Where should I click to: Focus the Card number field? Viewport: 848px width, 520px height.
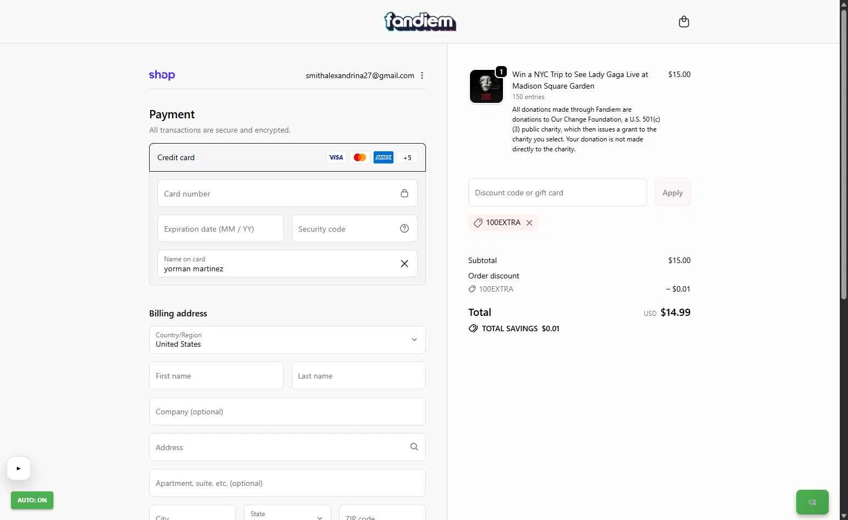point(287,193)
